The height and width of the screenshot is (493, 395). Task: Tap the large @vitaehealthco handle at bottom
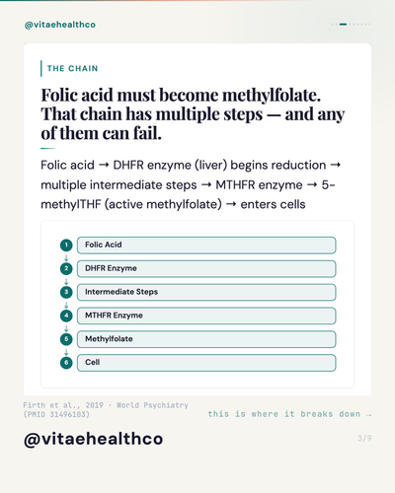94,439
